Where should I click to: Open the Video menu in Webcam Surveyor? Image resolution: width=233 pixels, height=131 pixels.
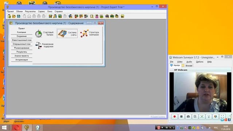click(179, 61)
